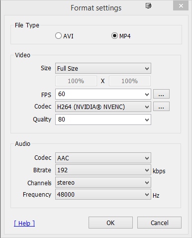Expand the FPS dropdown showing 60
192x238 pixels.
point(103,94)
